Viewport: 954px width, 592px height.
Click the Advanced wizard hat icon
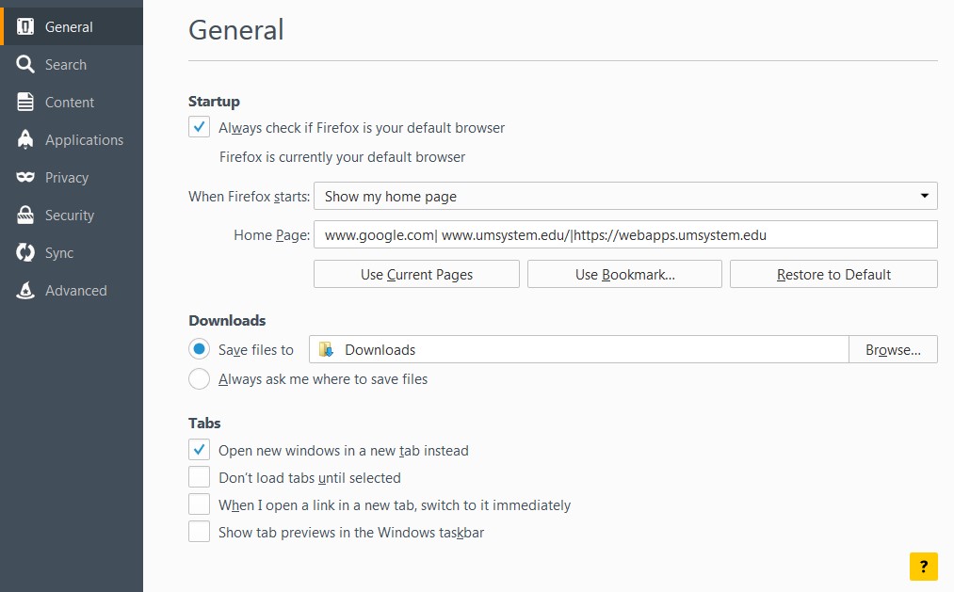24,291
